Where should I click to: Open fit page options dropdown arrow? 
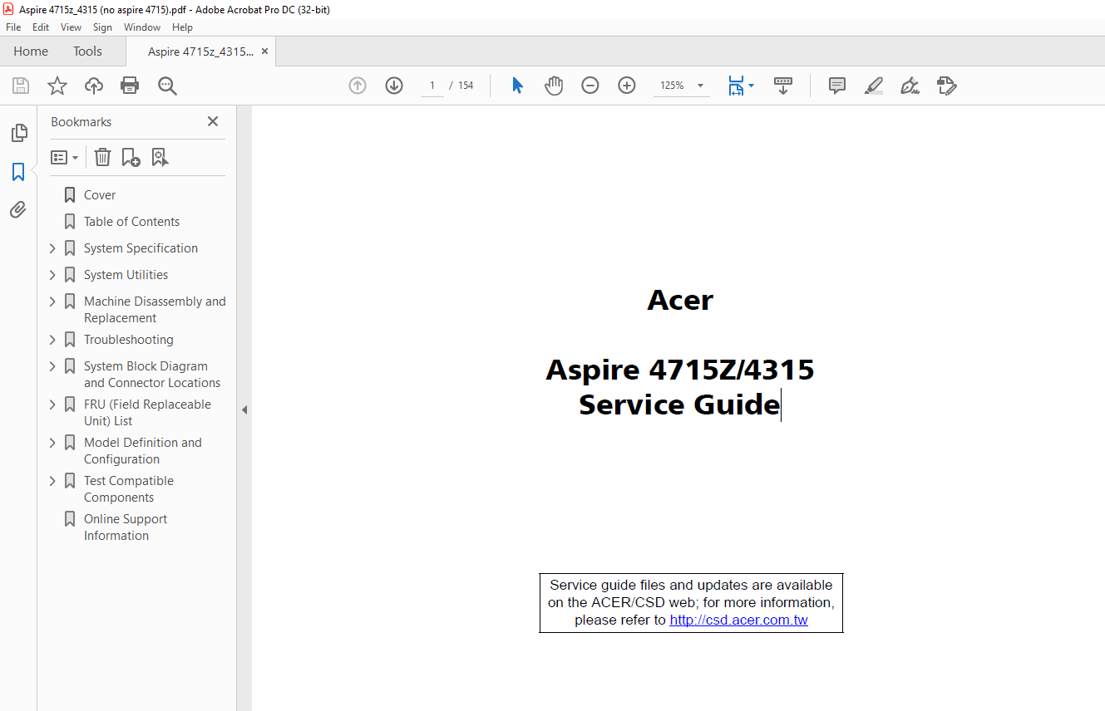pyautogui.click(x=752, y=86)
